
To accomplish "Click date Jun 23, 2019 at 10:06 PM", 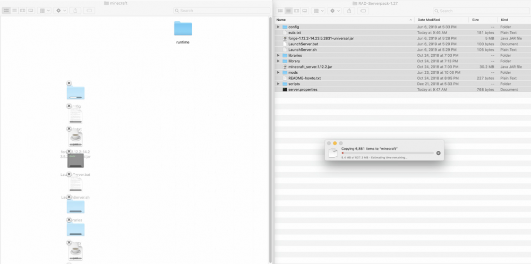I will 439,73.
